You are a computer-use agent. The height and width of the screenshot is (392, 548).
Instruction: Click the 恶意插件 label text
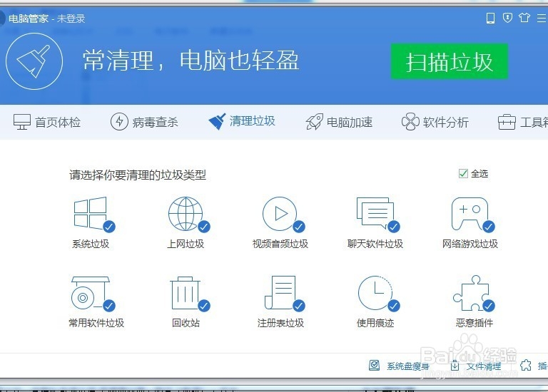click(475, 323)
